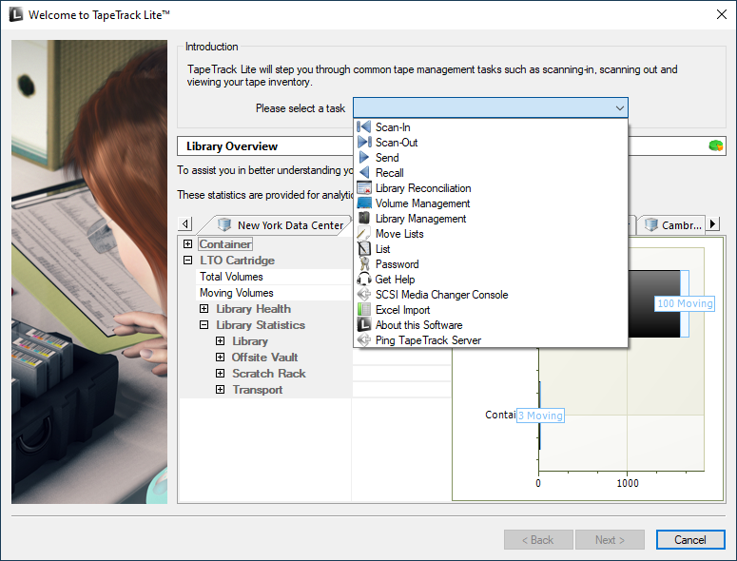Click the Cambr... tab database icon
Viewport: 737px width, 561px height.
tap(651, 225)
